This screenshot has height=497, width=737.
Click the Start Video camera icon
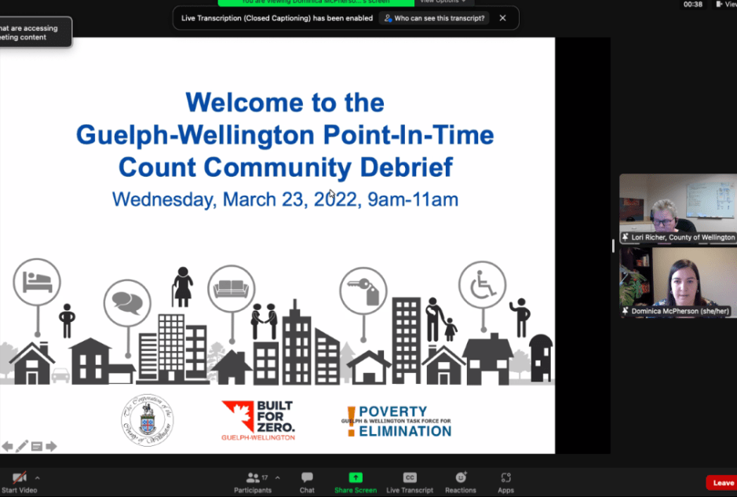pos(19,477)
